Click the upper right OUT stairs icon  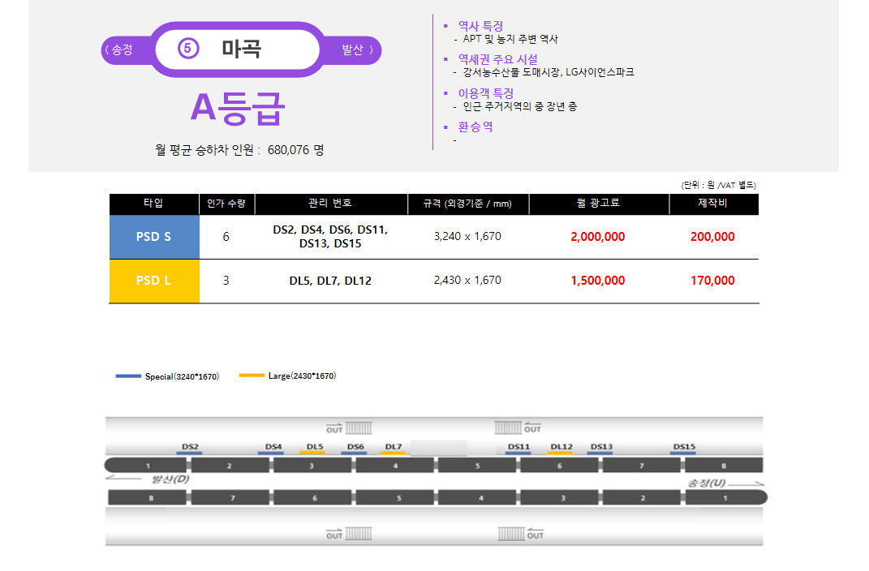pos(518,427)
